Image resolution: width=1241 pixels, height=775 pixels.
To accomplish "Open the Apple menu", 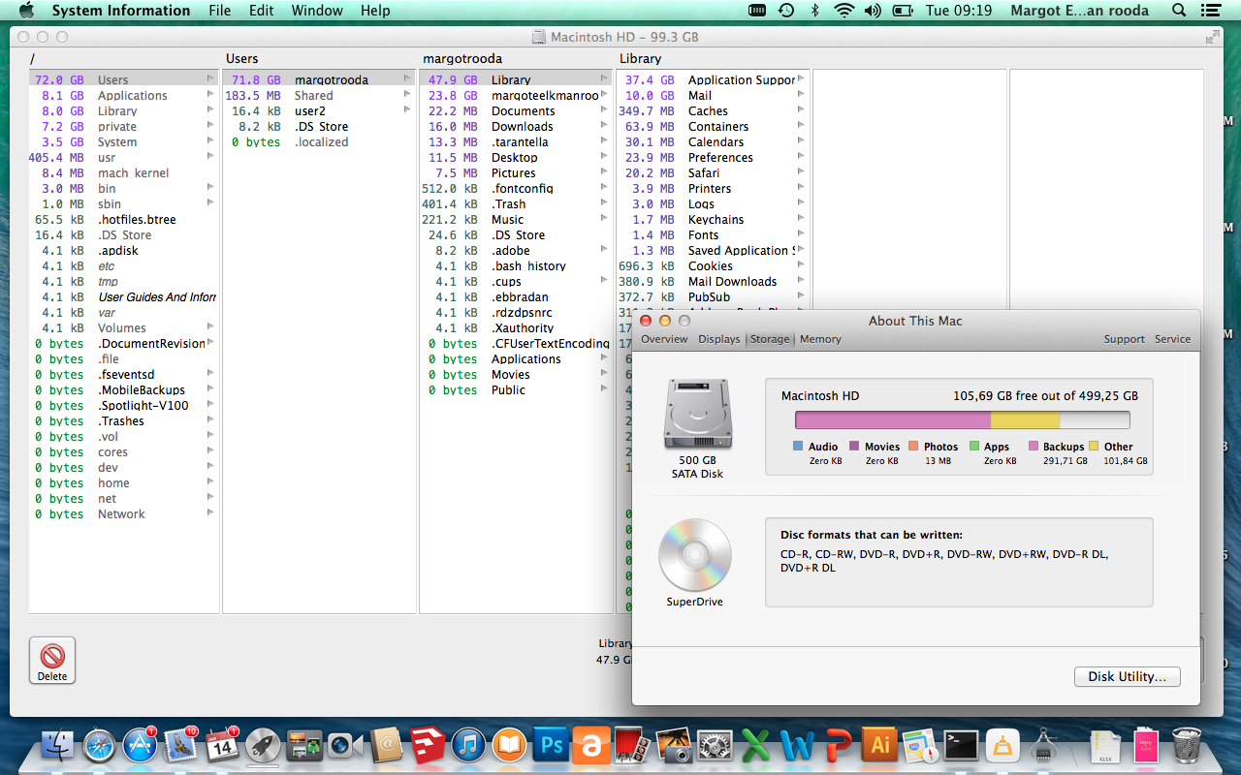I will coord(26,11).
